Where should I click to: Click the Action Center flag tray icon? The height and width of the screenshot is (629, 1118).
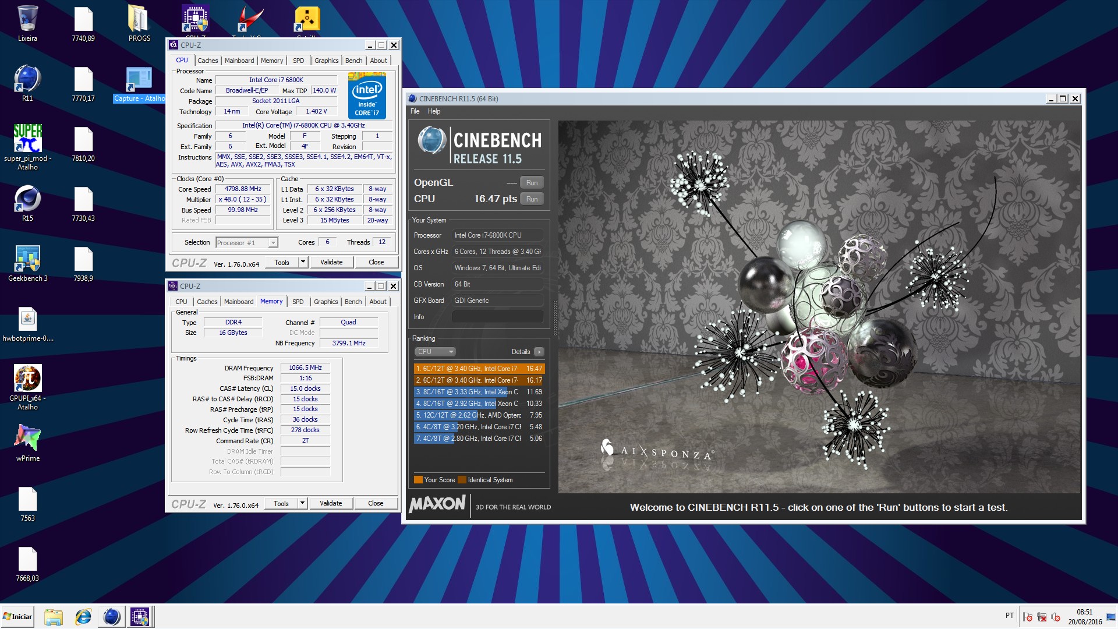[1028, 617]
